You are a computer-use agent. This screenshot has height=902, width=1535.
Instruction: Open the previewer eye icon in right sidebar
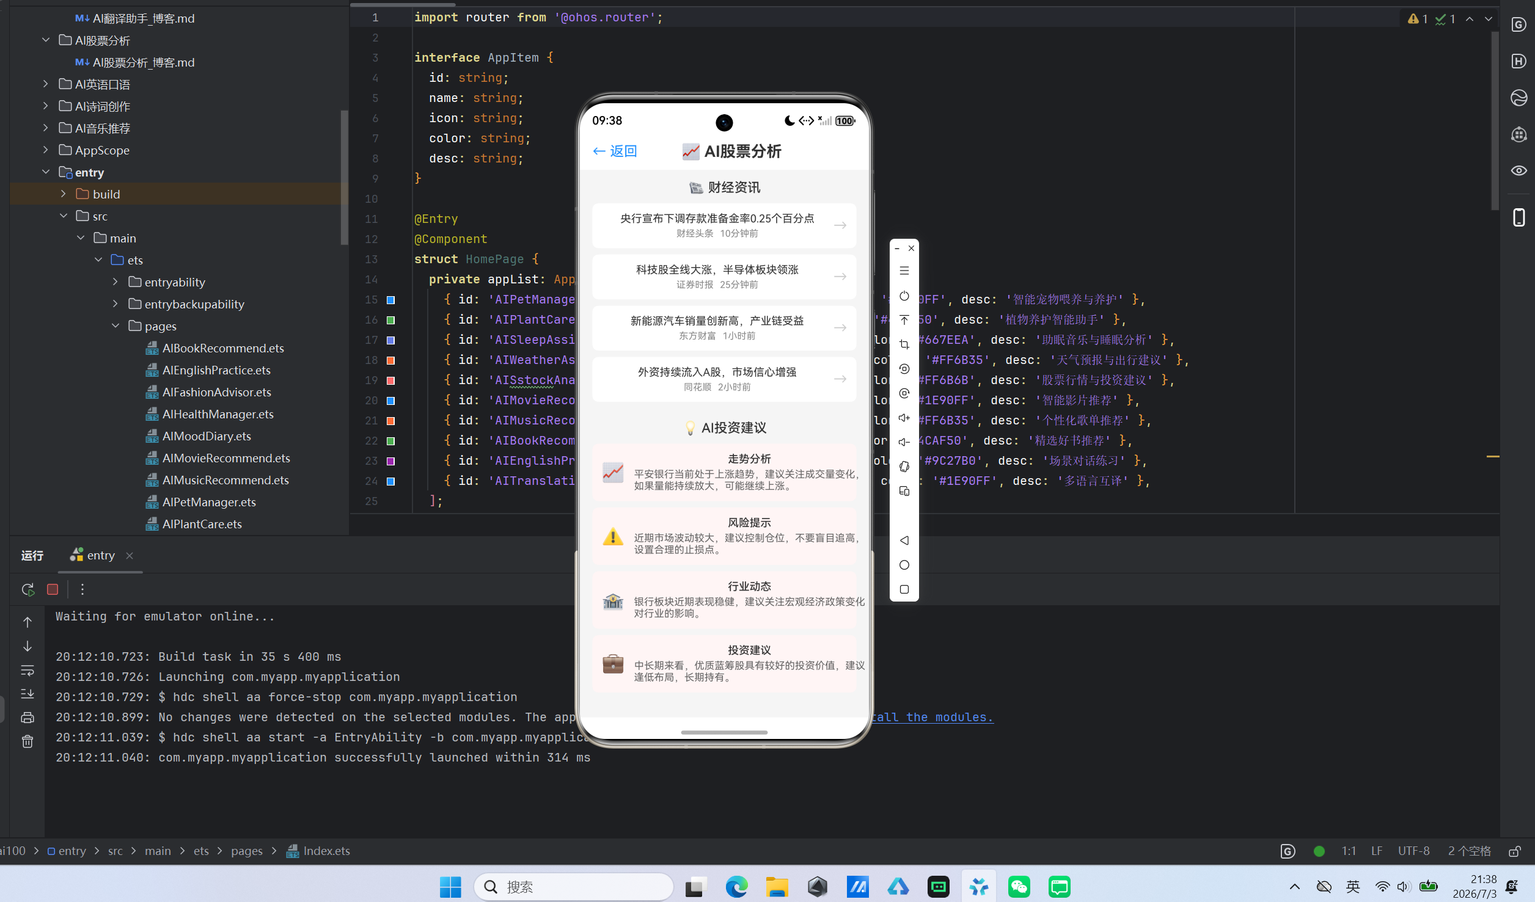[1519, 171]
